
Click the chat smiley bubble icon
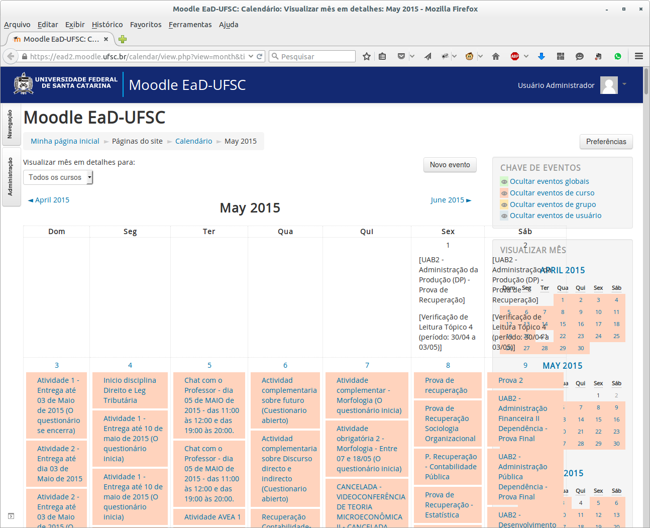click(580, 56)
